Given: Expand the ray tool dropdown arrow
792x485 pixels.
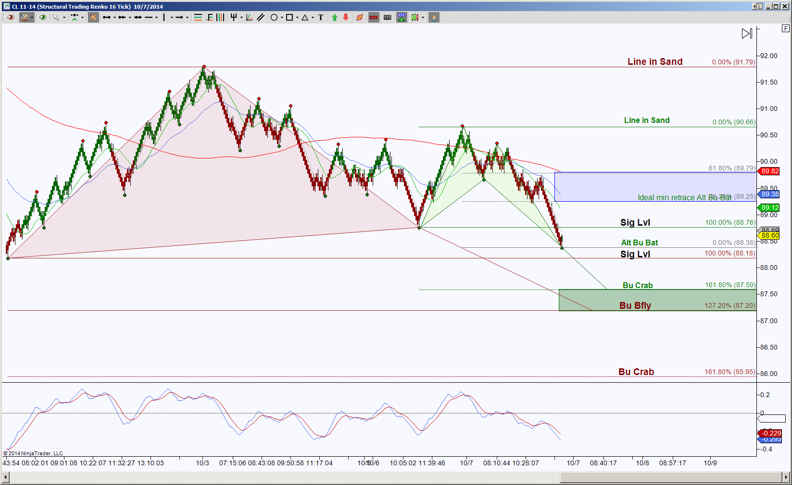Looking at the screenshot, I should tap(130, 18).
